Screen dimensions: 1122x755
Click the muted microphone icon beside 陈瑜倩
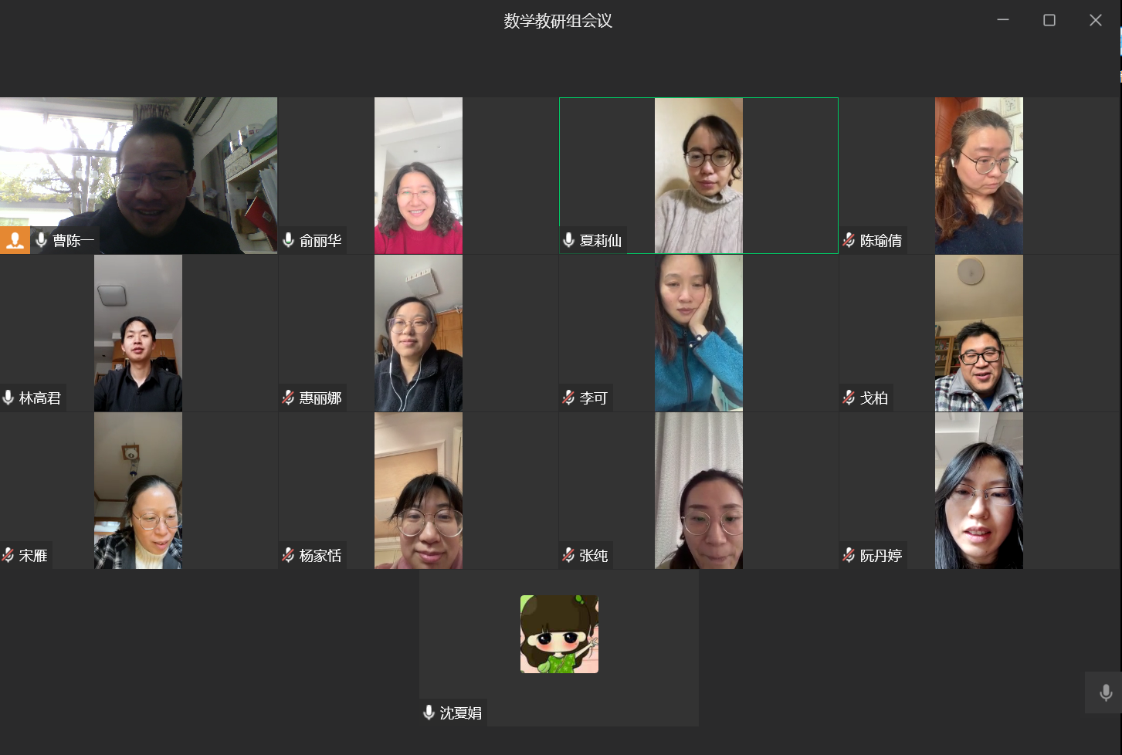tap(849, 240)
